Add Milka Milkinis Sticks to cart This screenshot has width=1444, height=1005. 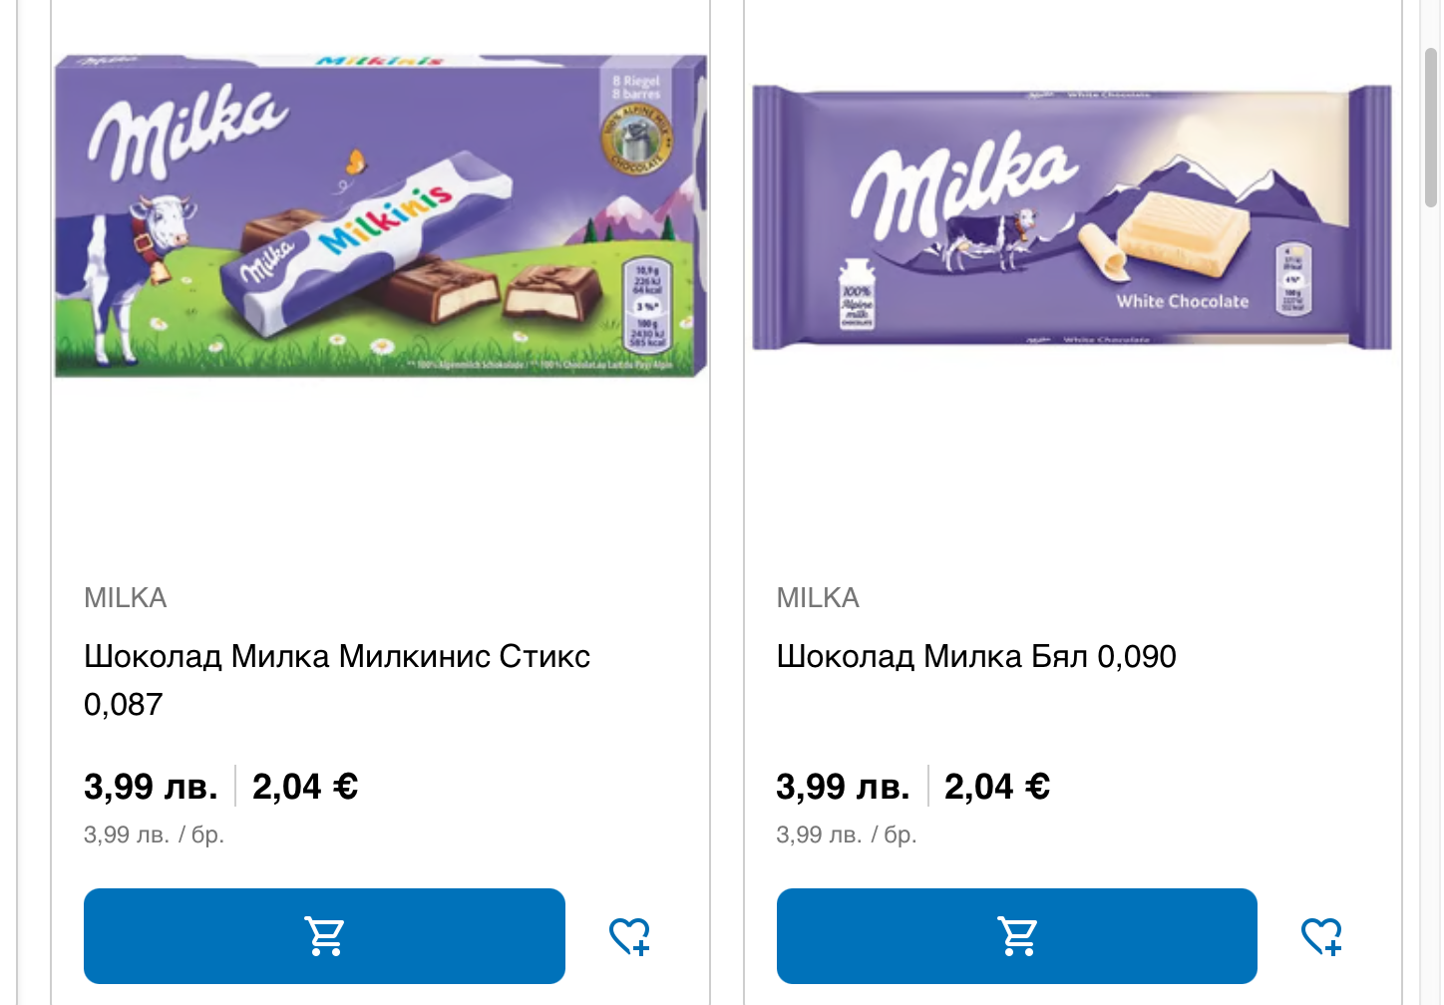pyautogui.click(x=324, y=936)
